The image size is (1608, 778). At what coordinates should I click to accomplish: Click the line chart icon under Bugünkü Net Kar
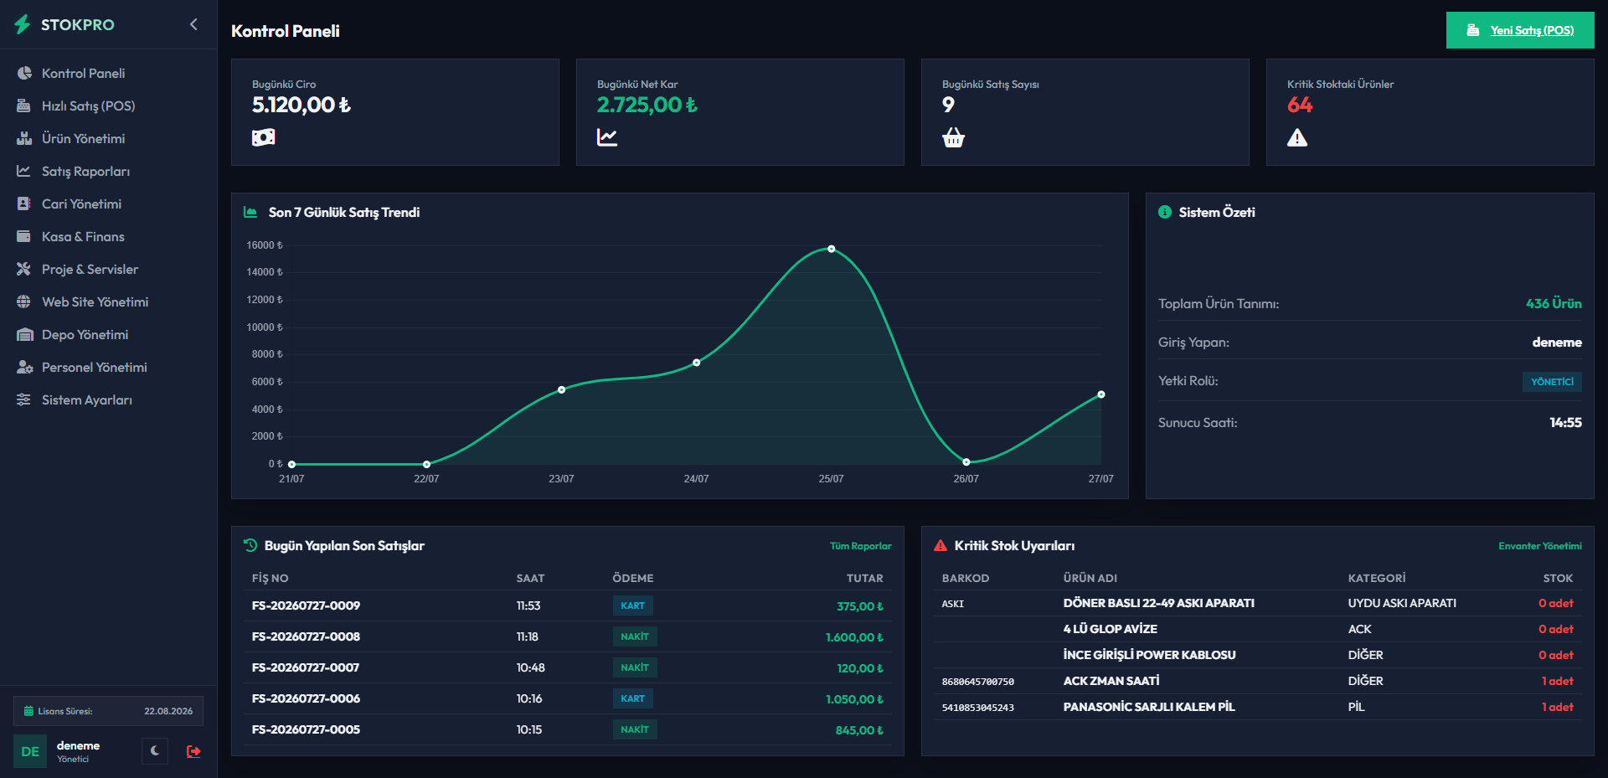pyautogui.click(x=607, y=137)
